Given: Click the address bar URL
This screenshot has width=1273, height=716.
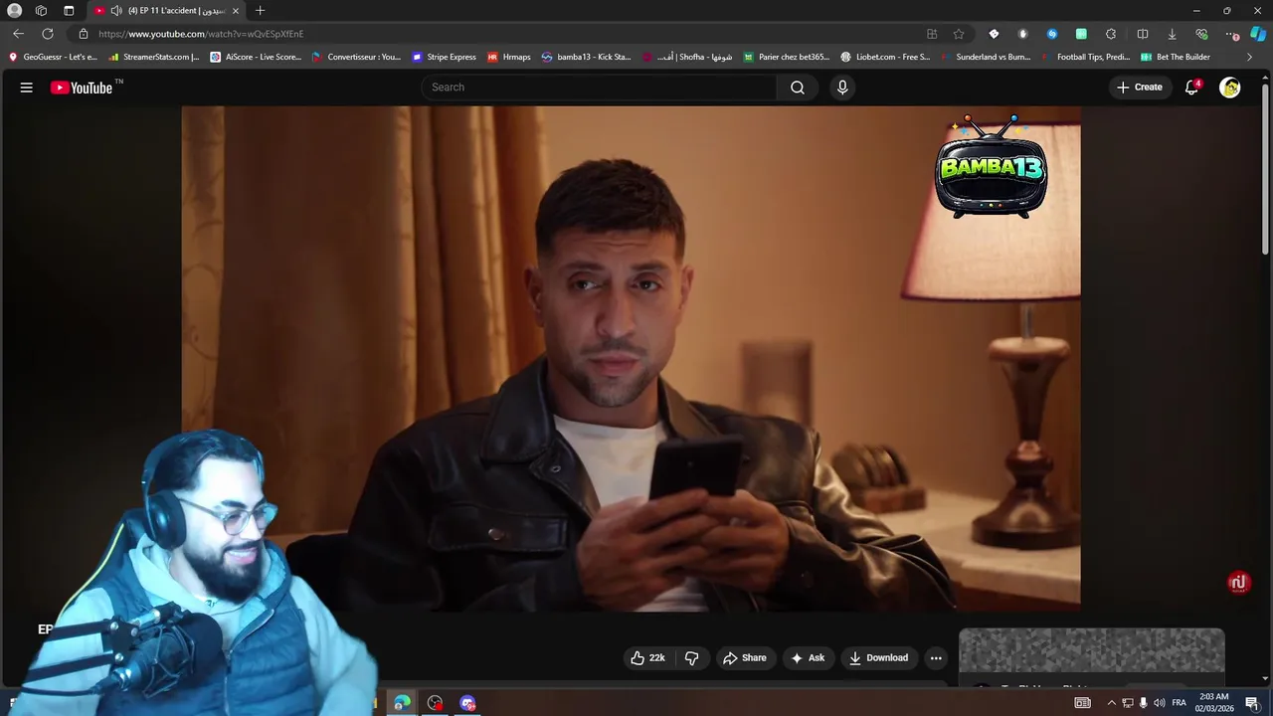Looking at the screenshot, I should (x=201, y=34).
